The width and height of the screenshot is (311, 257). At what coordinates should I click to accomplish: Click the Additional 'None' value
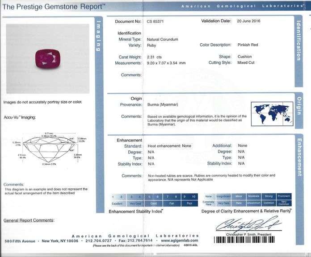pyautogui.click(x=242, y=145)
